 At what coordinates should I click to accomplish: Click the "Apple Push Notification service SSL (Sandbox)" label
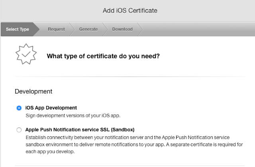tap(80, 130)
